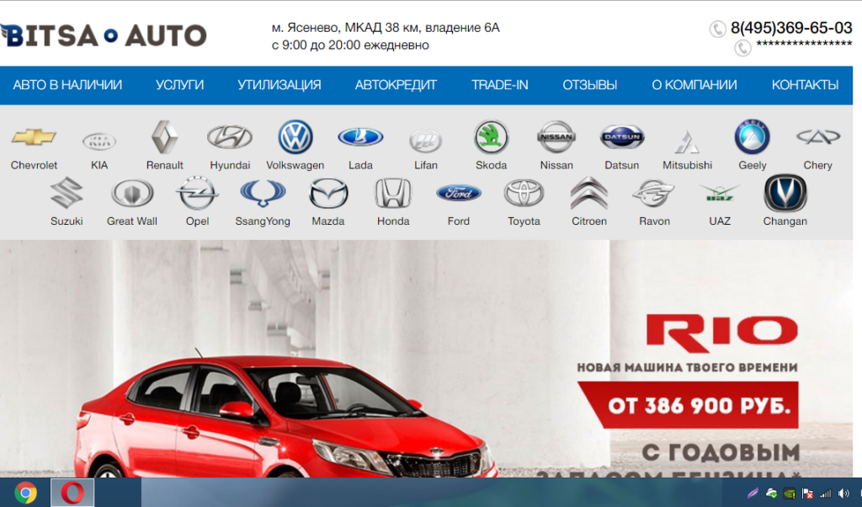Open the Hyundai brand logo
862x507 pixels.
[230, 137]
